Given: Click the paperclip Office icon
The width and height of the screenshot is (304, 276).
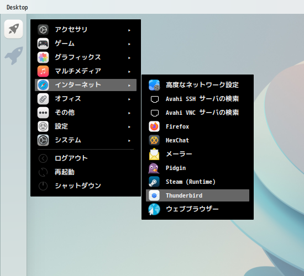Looking at the screenshot, I should click(x=43, y=99).
